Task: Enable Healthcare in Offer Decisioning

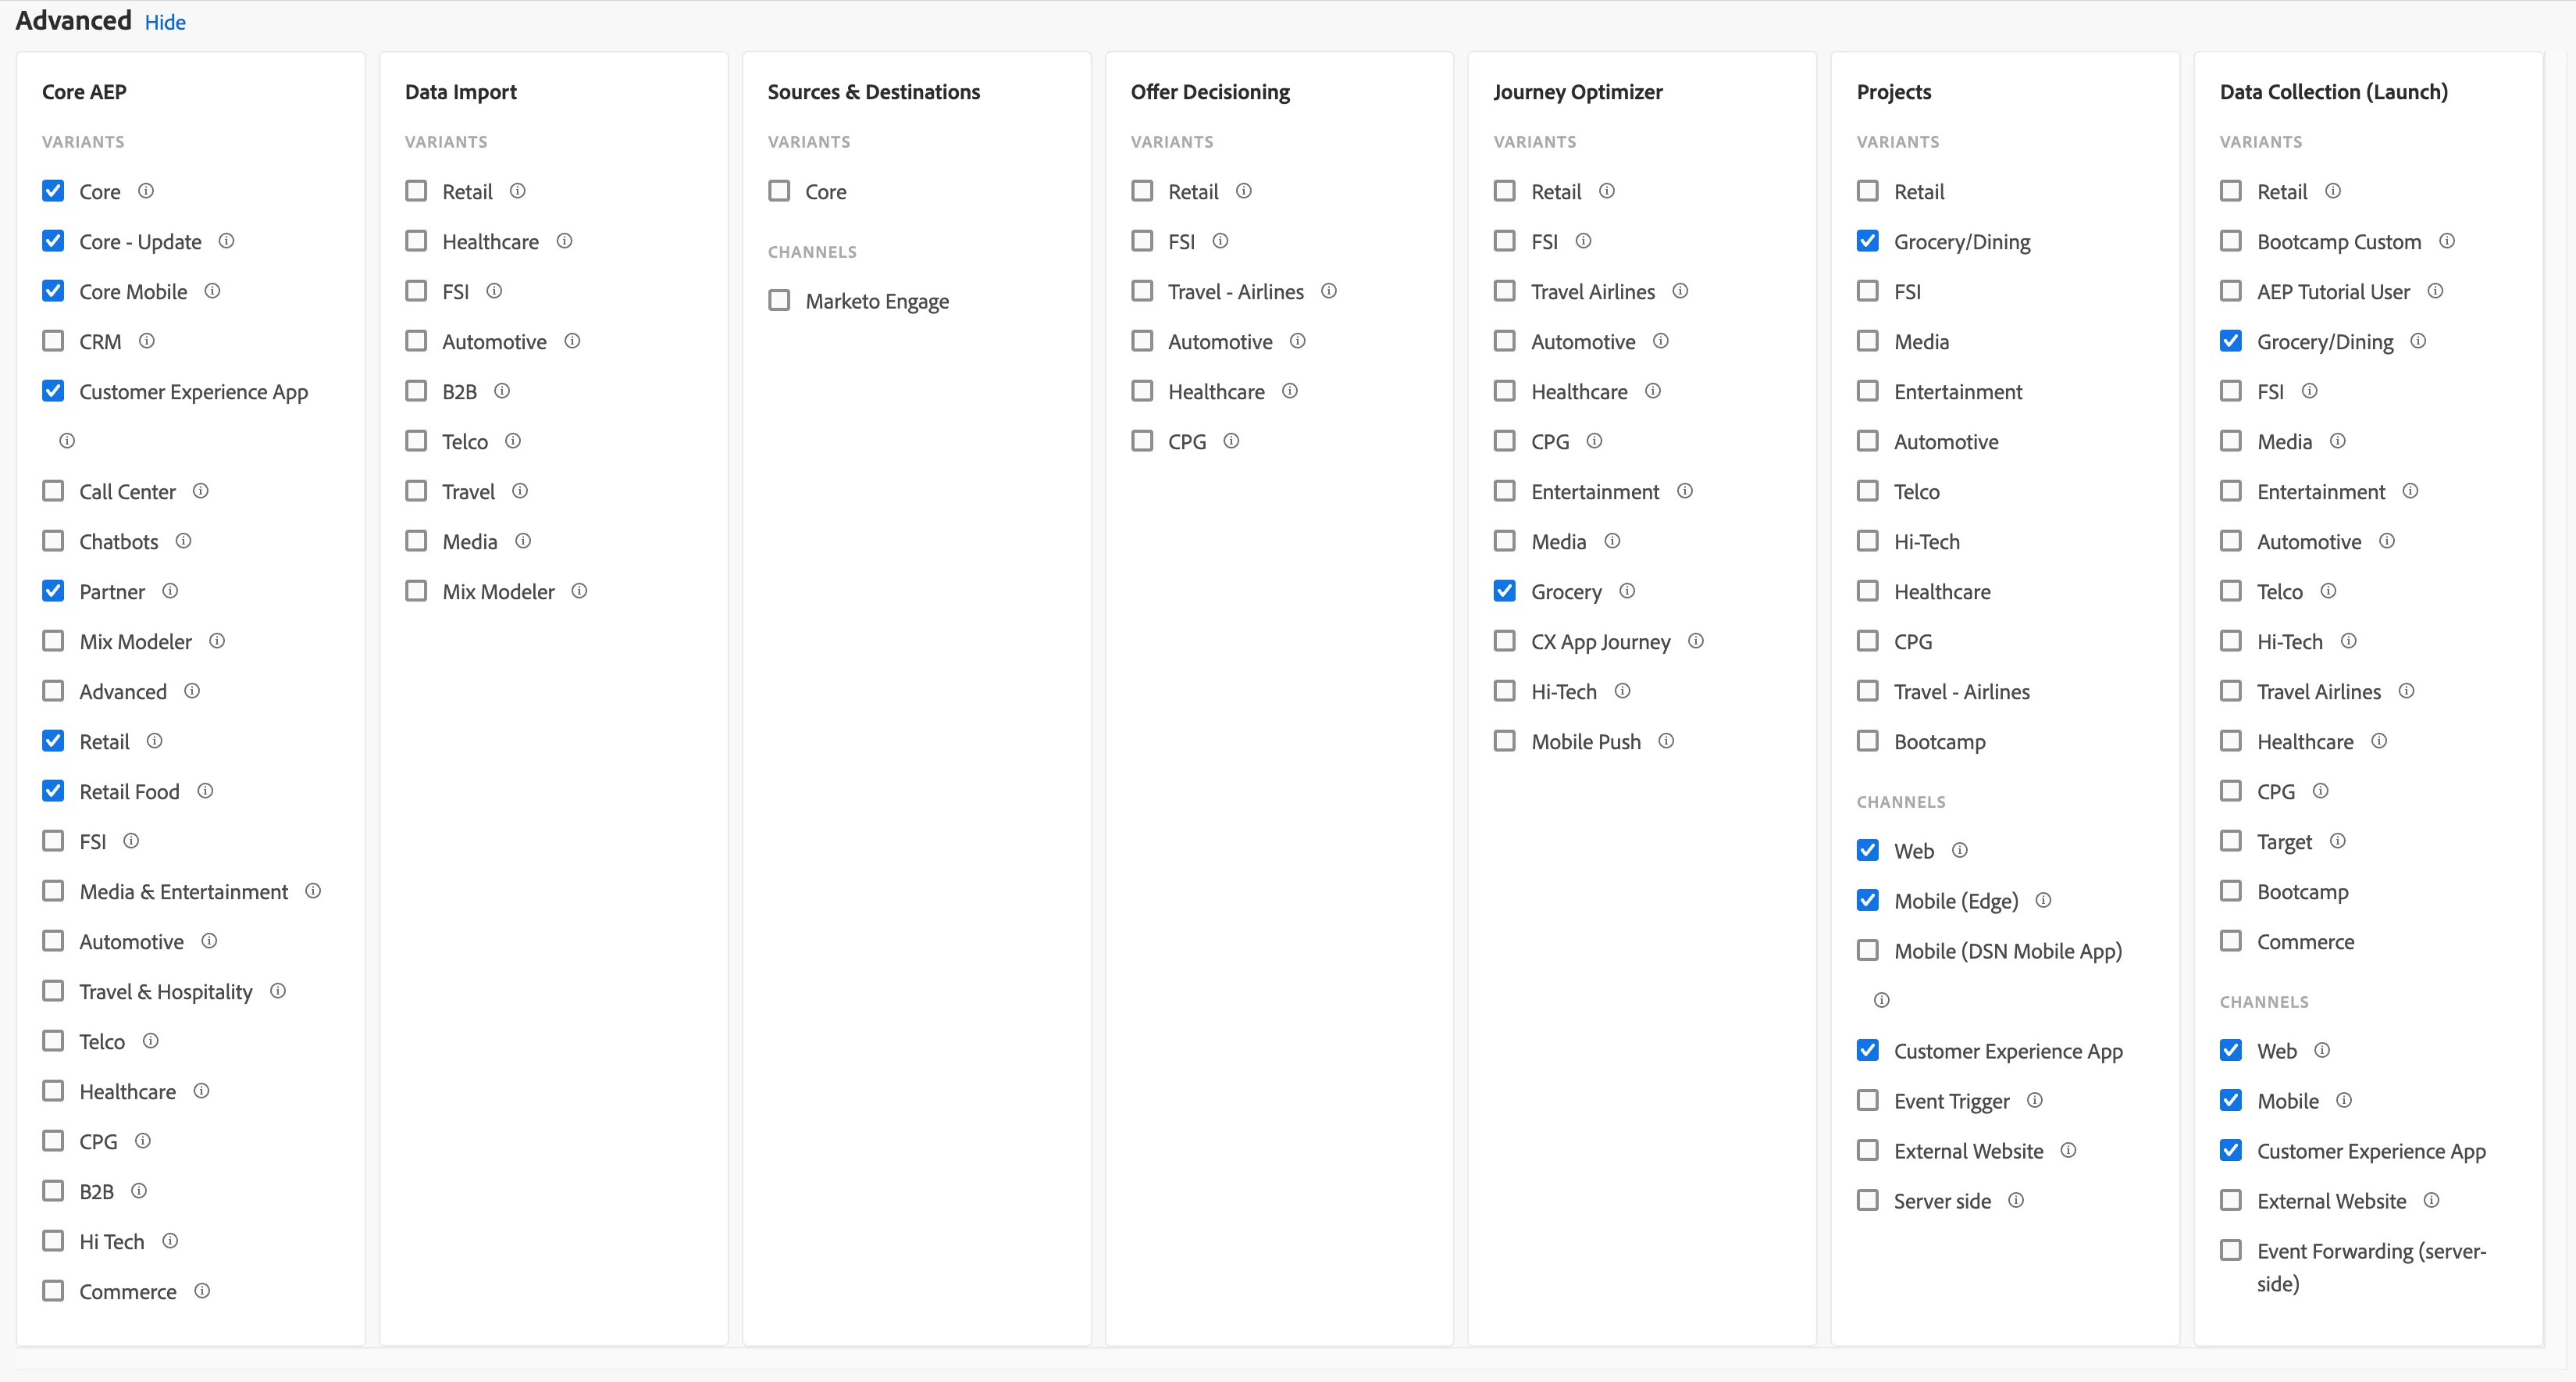Action: click(1143, 391)
